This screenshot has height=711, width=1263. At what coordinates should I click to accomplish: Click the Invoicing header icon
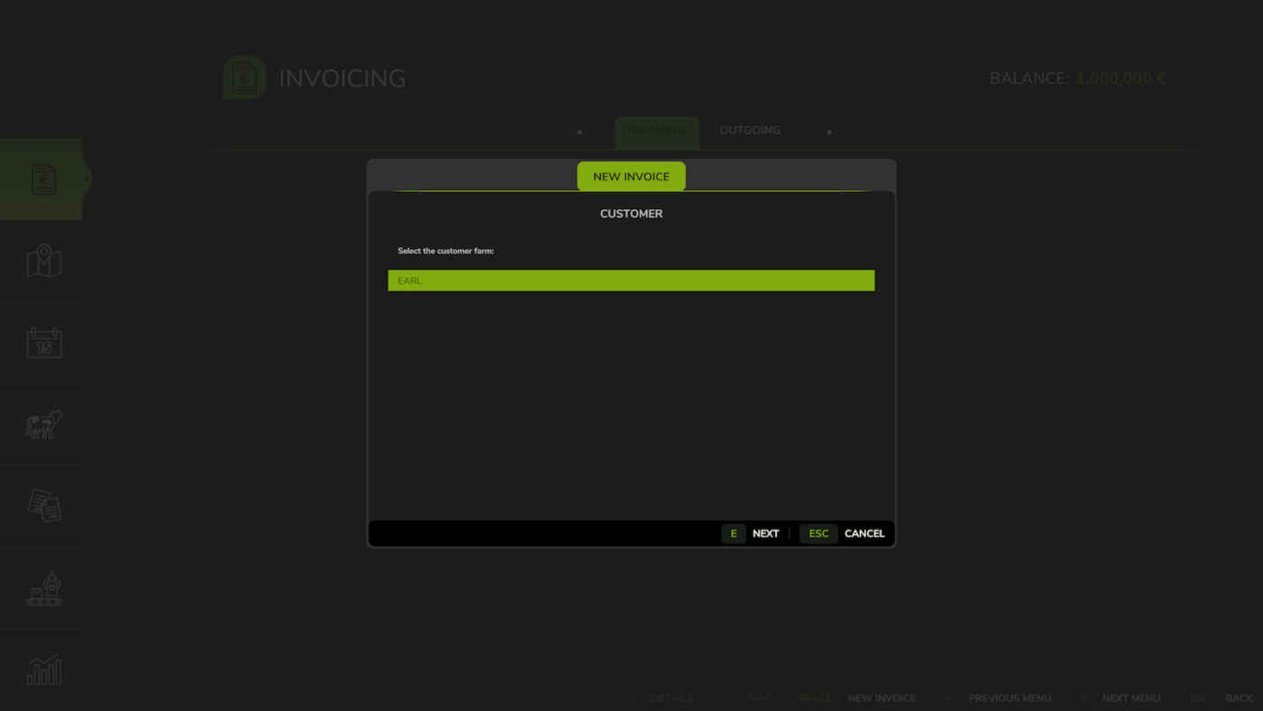pyautogui.click(x=244, y=78)
